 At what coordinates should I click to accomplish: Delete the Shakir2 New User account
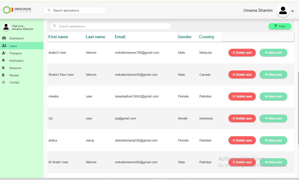pyautogui.click(x=242, y=75)
